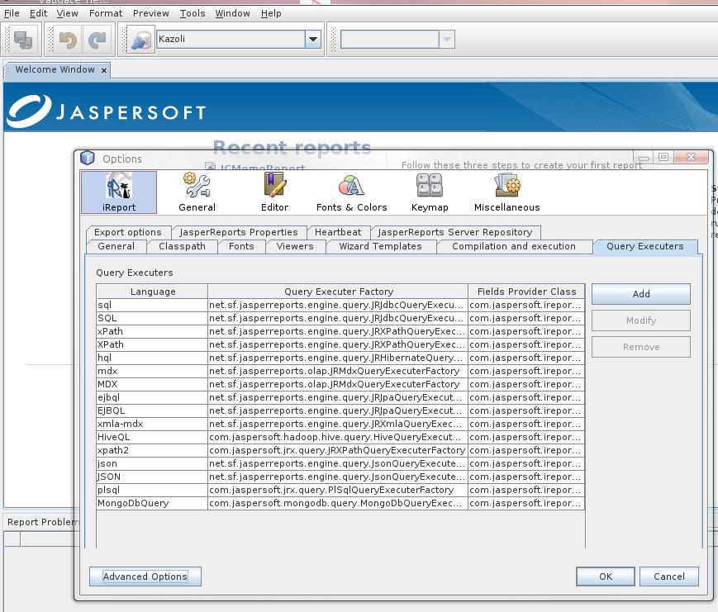The image size is (718, 612).
Task: Open the Format menu
Action: click(x=106, y=13)
